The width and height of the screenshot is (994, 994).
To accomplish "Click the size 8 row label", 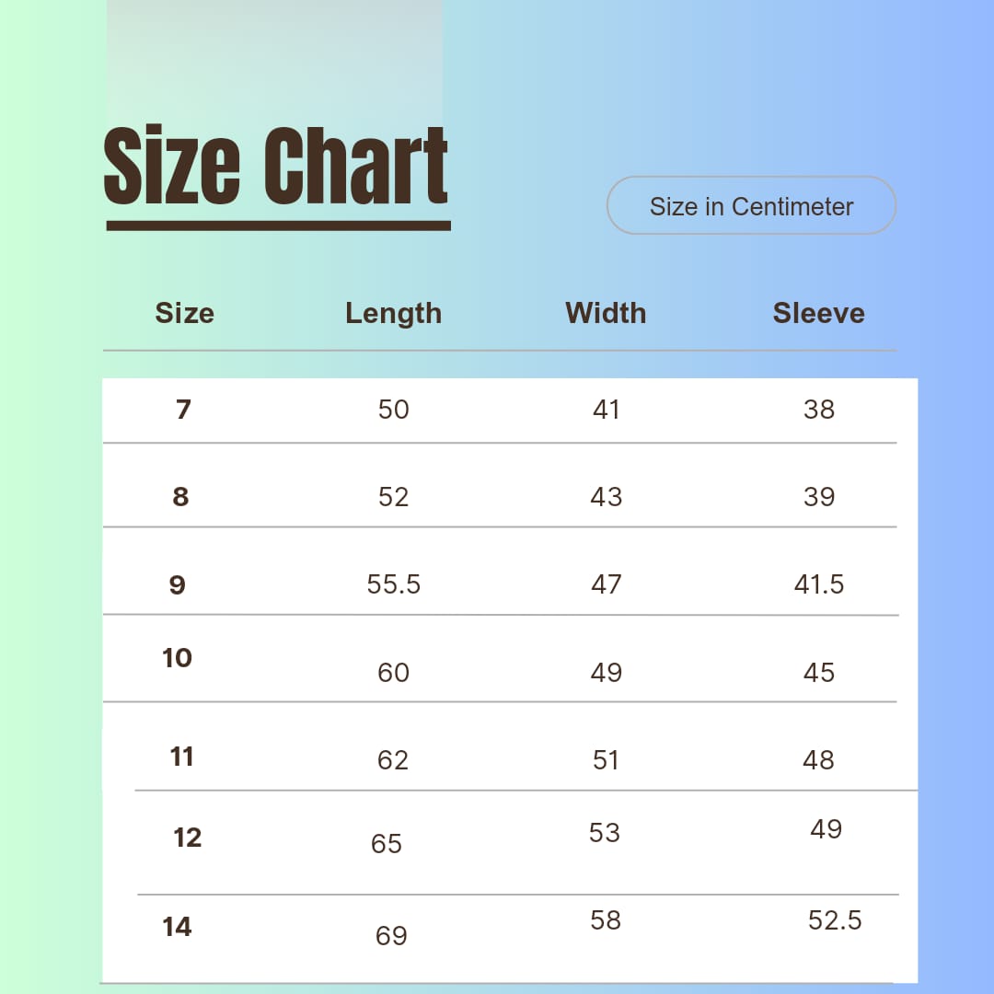I will point(180,497).
